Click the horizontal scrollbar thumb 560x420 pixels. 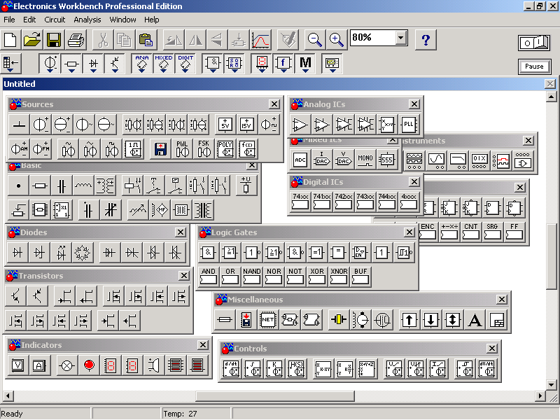[x=275, y=395]
